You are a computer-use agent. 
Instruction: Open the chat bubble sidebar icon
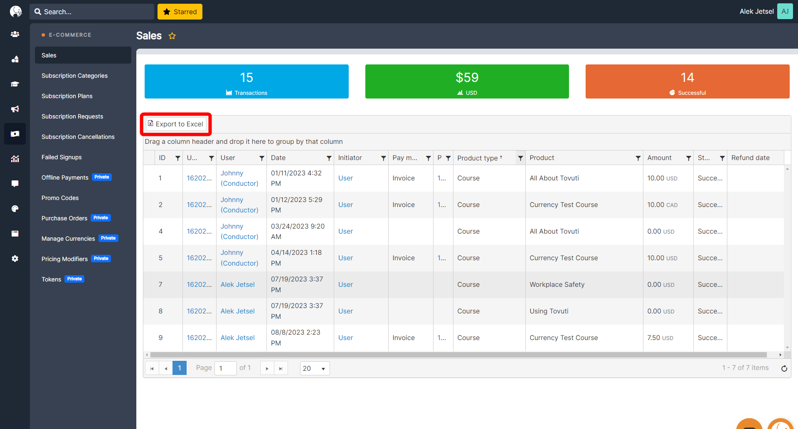(x=15, y=184)
